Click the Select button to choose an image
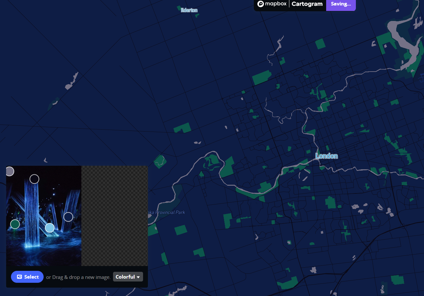Image resolution: width=424 pixels, height=296 pixels. pyautogui.click(x=27, y=277)
